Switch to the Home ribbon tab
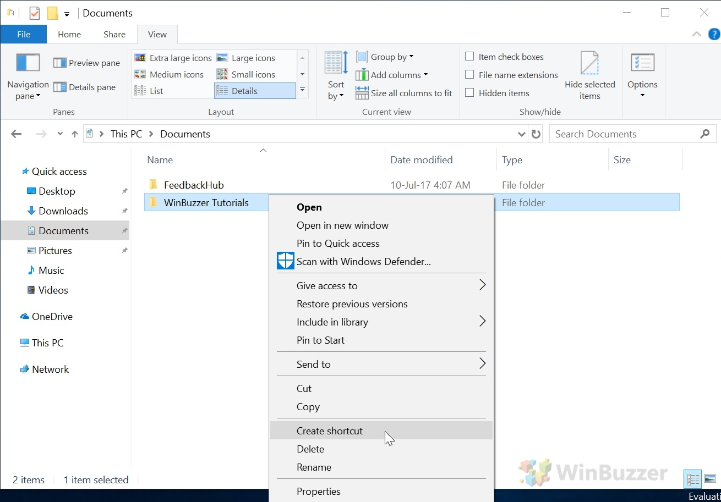The height and width of the screenshot is (502, 721). [69, 34]
